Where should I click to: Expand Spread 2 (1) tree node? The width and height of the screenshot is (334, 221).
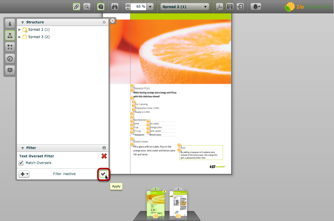coord(20,30)
